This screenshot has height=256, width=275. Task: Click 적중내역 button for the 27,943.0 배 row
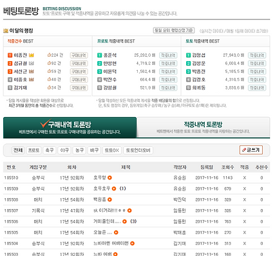257,55
